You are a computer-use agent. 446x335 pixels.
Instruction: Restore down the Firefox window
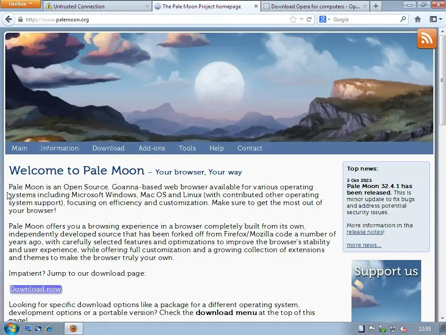423,4
